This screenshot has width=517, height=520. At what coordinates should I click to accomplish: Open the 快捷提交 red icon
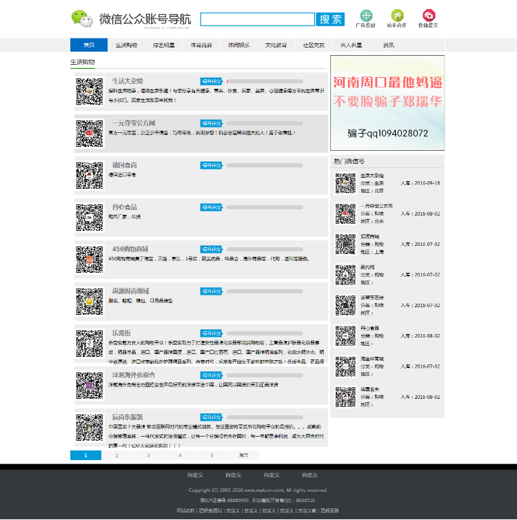coord(429,16)
